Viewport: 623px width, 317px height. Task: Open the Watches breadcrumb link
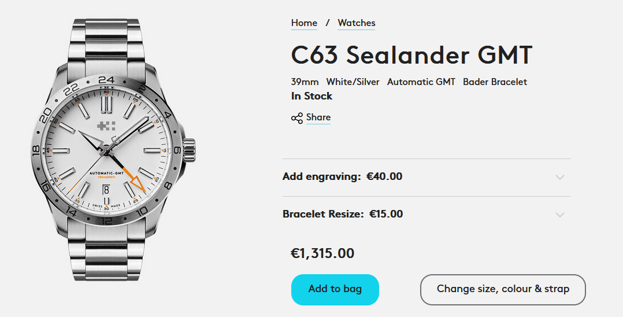357,23
